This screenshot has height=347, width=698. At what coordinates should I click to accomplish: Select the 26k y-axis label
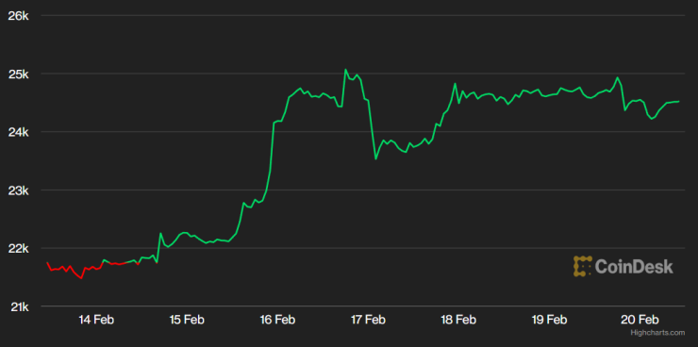19,16
